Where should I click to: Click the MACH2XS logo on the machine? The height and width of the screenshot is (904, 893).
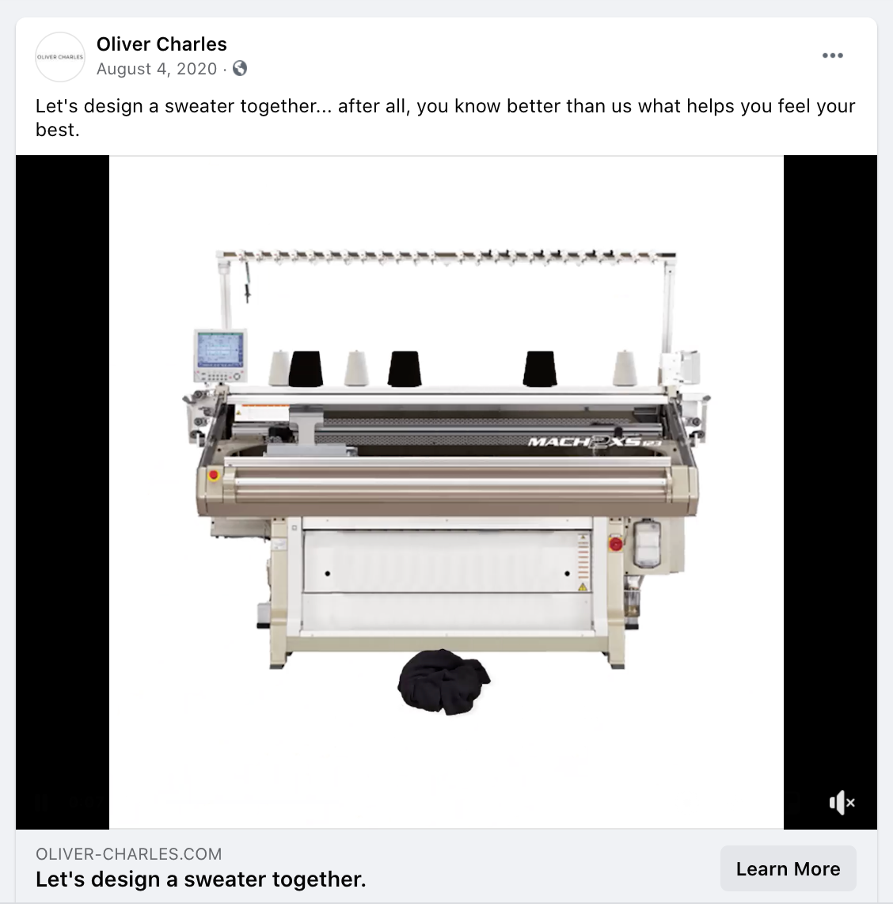pyautogui.click(x=595, y=443)
